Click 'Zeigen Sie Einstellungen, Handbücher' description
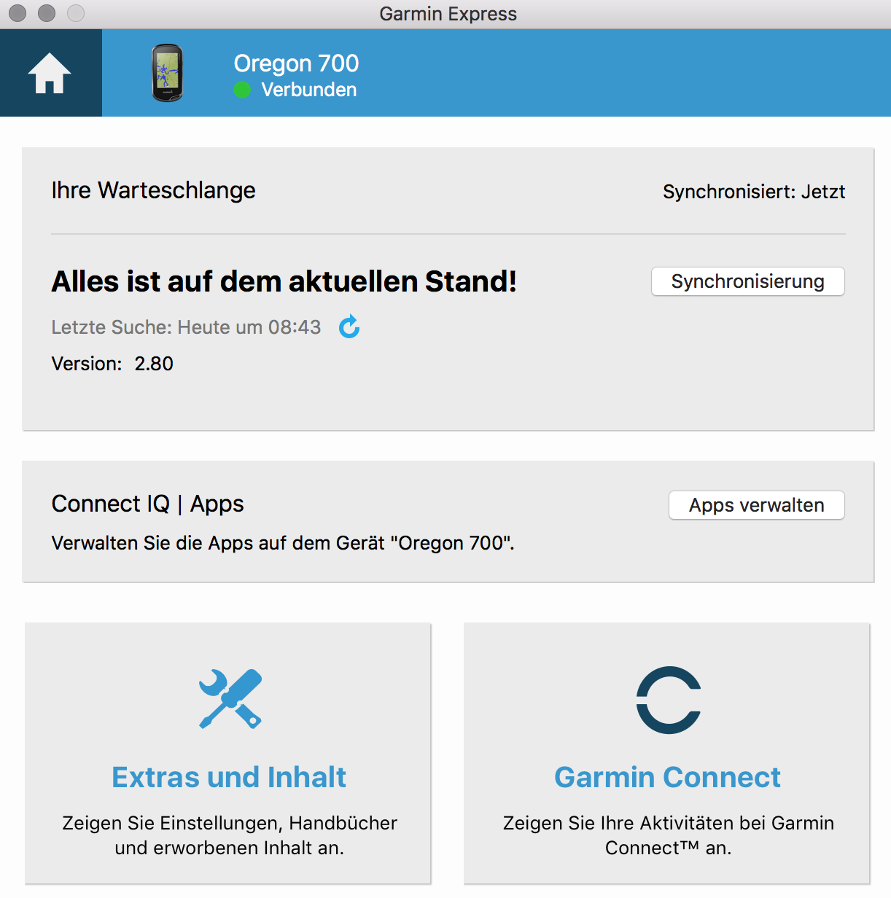 pos(230,835)
